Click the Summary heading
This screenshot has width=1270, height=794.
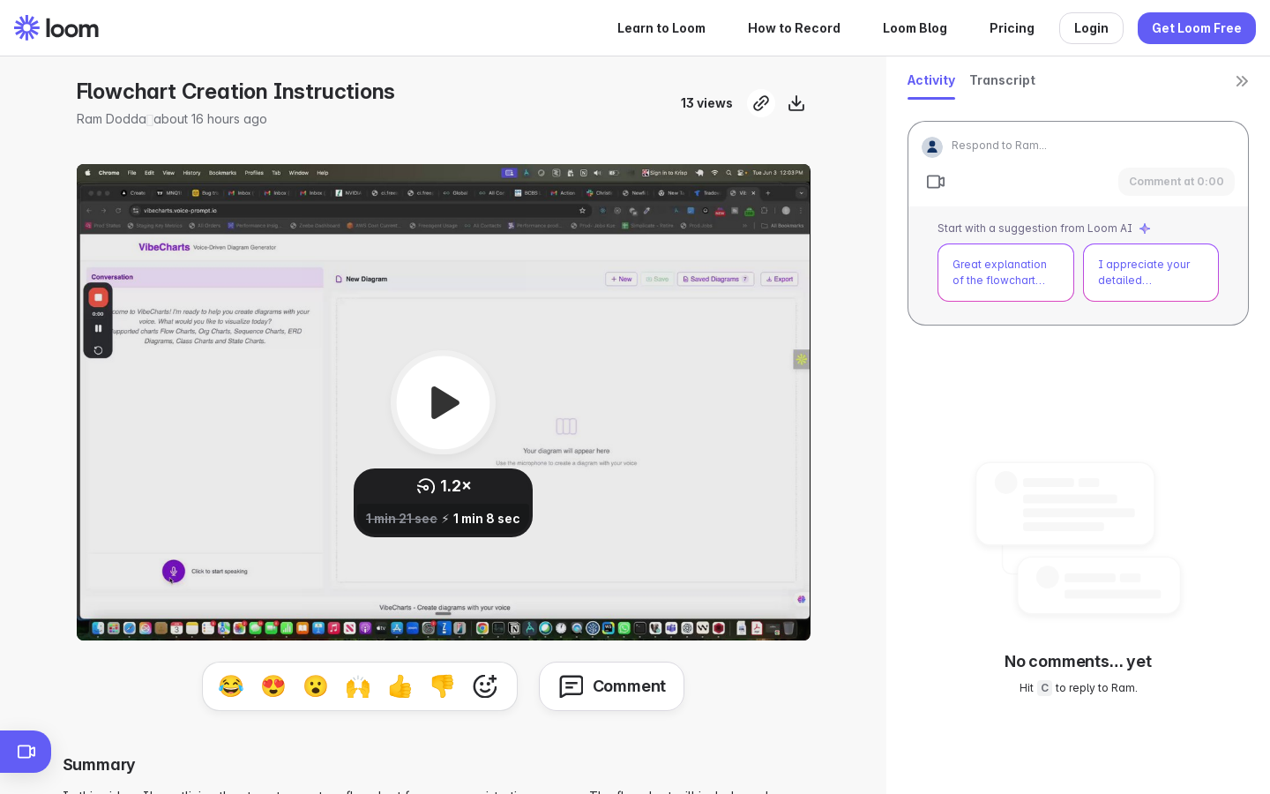[x=99, y=765]
